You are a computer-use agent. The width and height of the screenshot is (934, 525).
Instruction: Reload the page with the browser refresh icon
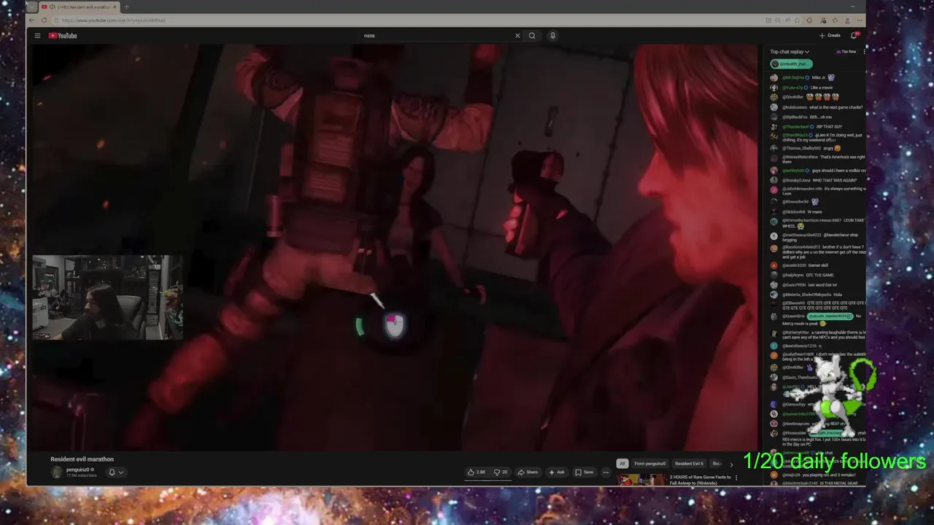pos(44,20)
